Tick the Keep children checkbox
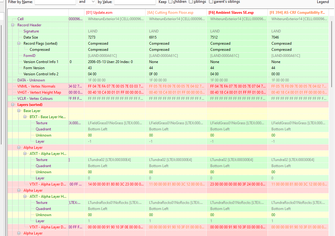Image resolution: width=335 pixels, height=236 pixels. pos(170,2)
